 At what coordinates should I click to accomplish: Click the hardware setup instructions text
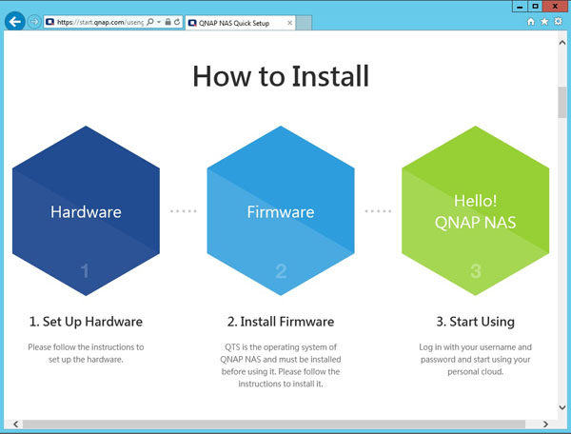[x=86, y=353]
